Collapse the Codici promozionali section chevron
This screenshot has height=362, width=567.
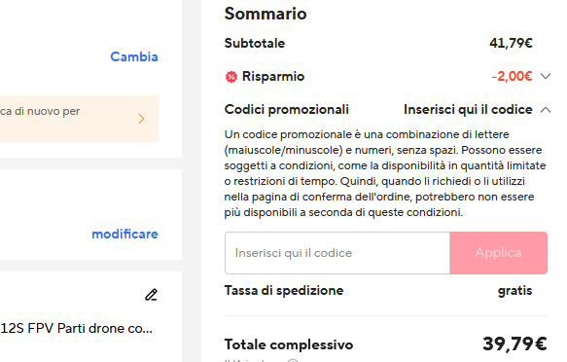click(546, 110)
